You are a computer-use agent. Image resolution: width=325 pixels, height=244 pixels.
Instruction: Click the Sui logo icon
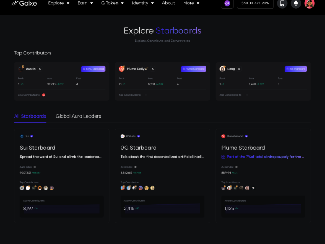22,136
